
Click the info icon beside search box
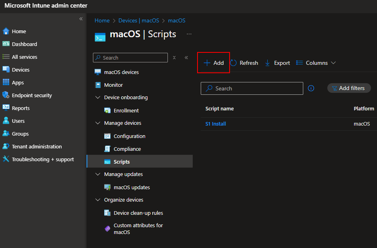(311, 88)
